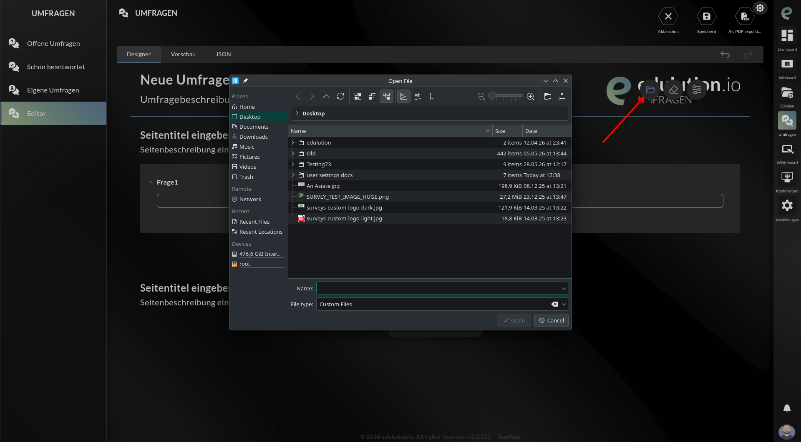Open Offene Umfragen in left menu

[x=53, y=43]
